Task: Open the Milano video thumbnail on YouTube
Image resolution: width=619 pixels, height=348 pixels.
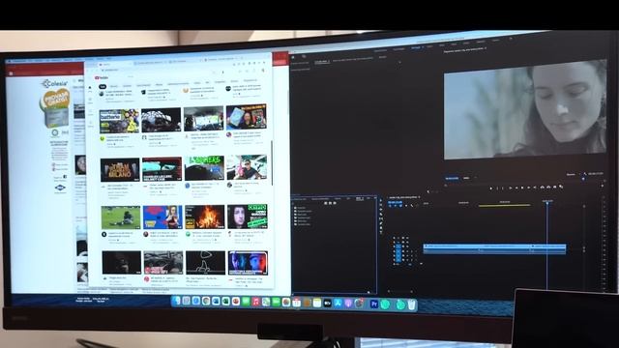Action: pos(120,170)
